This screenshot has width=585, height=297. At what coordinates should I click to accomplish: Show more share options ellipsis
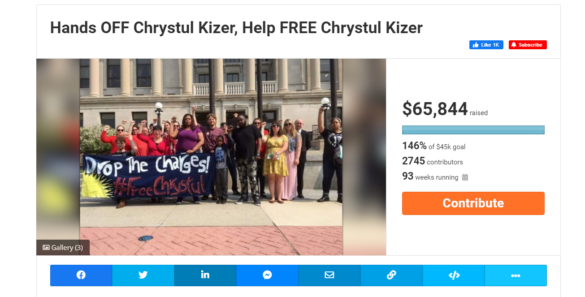[516, 275]
